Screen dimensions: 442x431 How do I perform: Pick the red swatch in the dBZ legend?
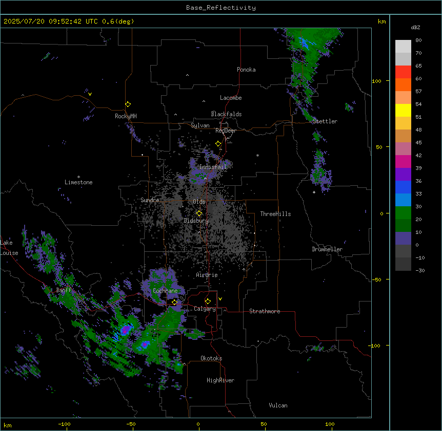[x=403, y=72]
